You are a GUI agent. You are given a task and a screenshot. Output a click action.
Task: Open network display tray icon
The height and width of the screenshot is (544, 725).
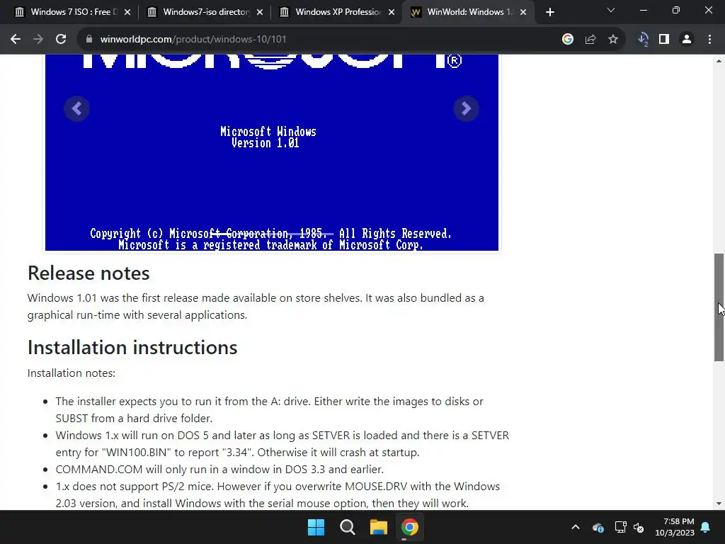620,527
